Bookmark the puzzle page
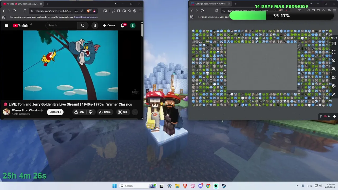The image size is (338, 190). (217, 11)
